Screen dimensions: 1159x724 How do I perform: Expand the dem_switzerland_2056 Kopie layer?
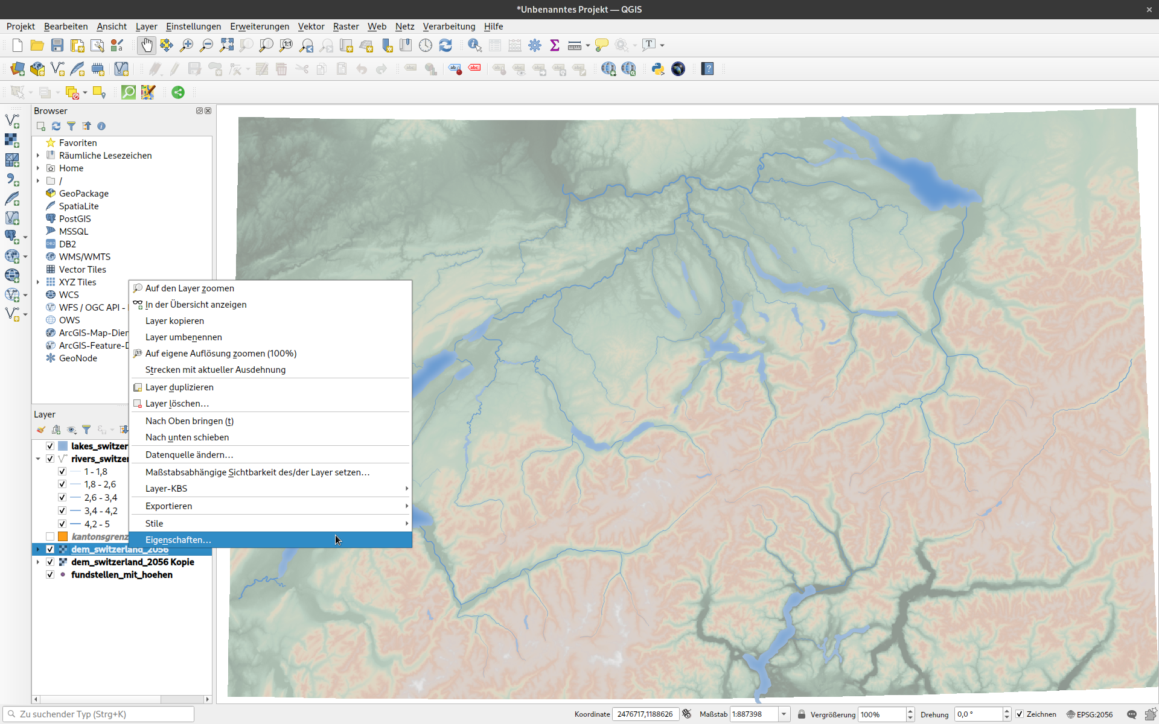coord(38,562)
